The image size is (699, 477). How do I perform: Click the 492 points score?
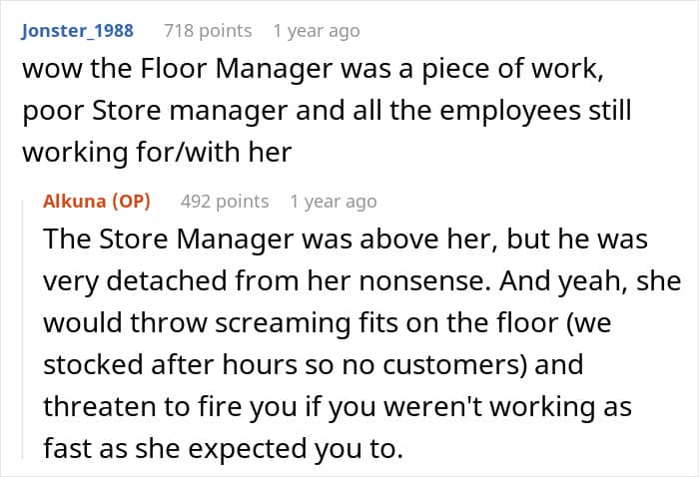225,202
